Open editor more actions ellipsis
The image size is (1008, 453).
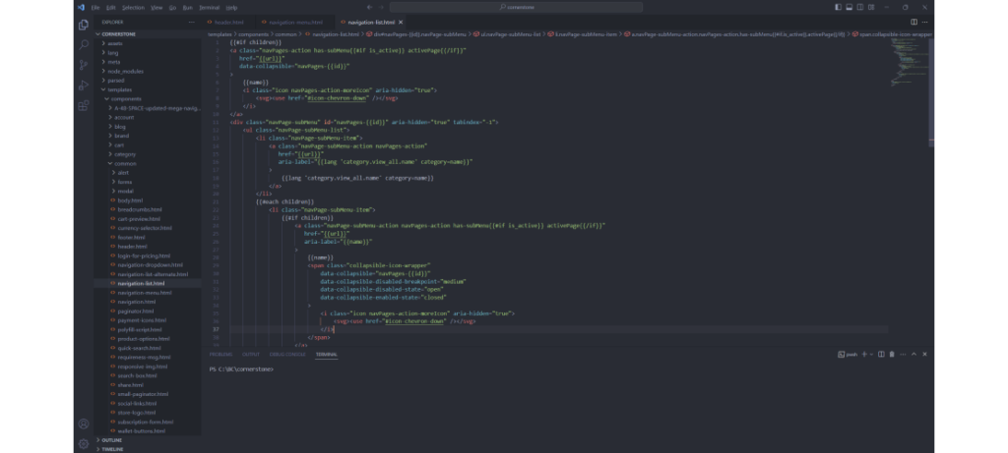(925, 22)
